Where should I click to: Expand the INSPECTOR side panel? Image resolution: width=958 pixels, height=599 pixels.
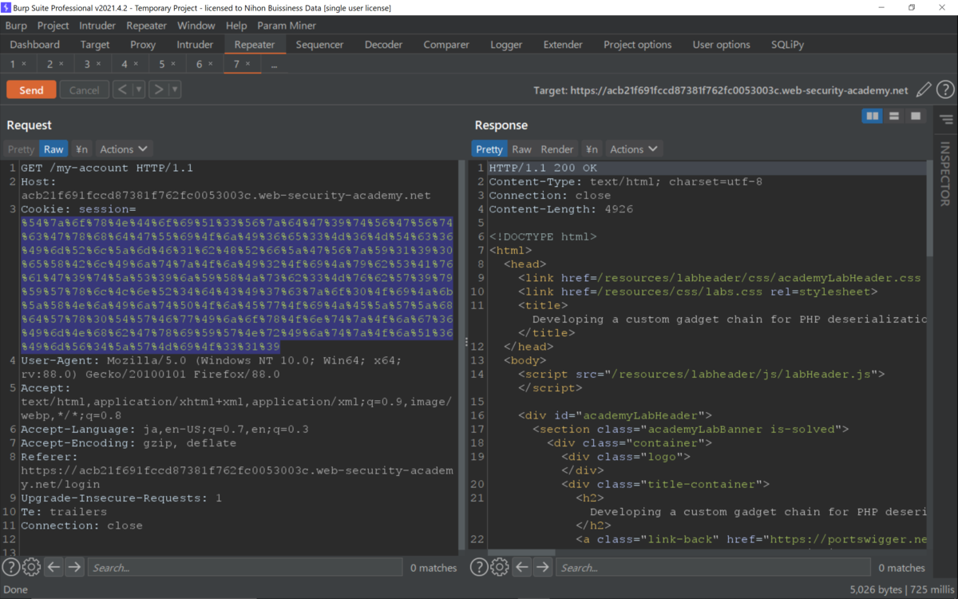coord(945,173)
